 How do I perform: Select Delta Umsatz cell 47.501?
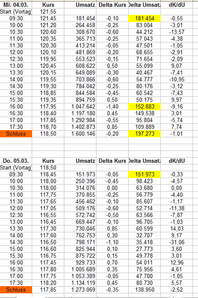[145, 46]
